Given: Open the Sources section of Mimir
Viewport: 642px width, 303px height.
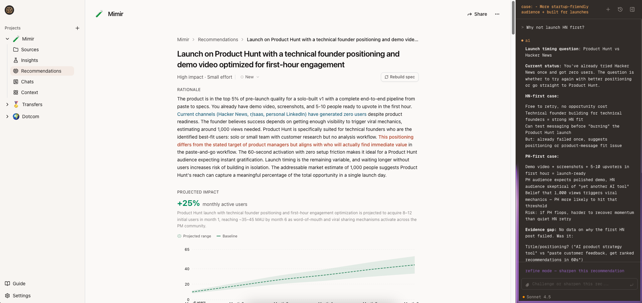Looking at the screenshot, I should coord(30,50).
